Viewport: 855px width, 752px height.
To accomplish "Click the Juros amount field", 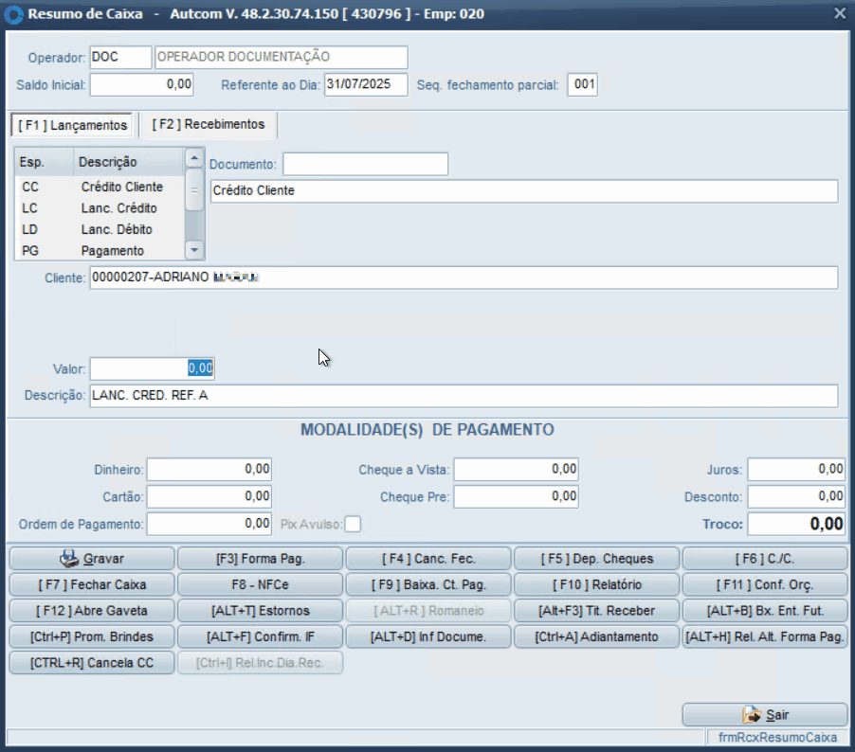I will tap(796, 469).
